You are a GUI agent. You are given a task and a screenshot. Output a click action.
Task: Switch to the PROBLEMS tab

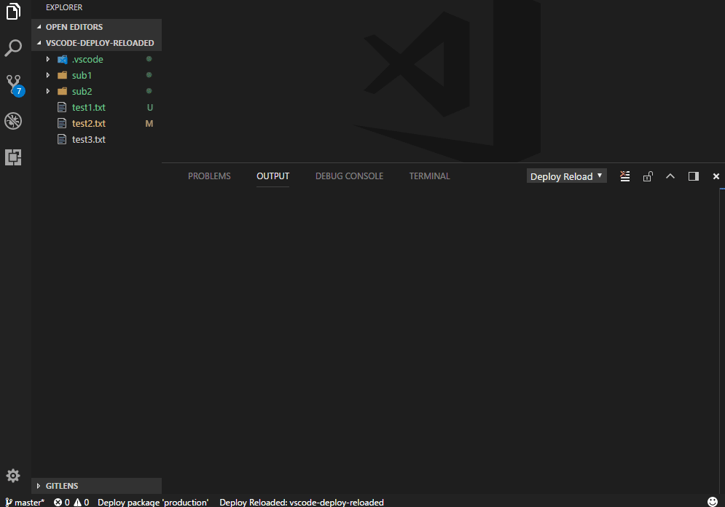coord(209,176)
